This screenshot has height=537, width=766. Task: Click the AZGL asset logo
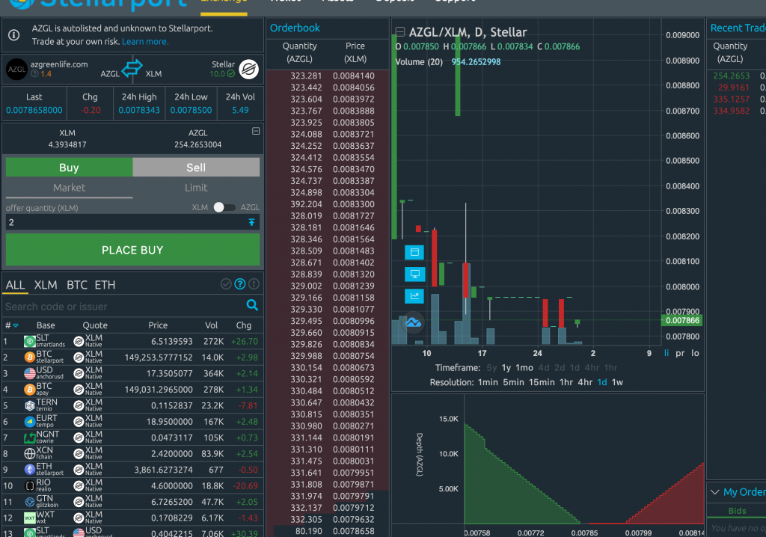pyautogui.click(x=16, y=70)
